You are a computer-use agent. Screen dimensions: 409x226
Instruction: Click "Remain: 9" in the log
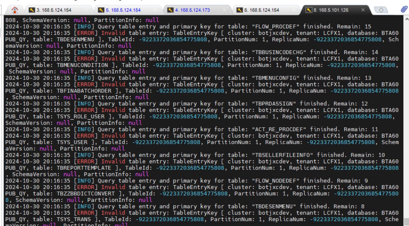[352, 181]
